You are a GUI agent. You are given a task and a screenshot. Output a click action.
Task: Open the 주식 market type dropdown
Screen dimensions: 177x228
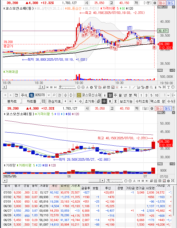tap(24, 95)
